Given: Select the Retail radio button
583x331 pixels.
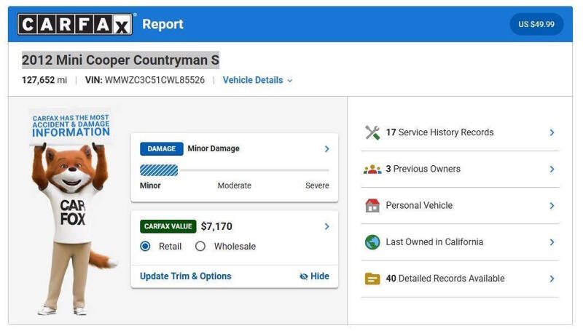Looking at the screenshot, I should 145,247.
